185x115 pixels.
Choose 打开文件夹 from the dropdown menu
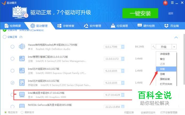pyautogui.click(x=166, y=84)
